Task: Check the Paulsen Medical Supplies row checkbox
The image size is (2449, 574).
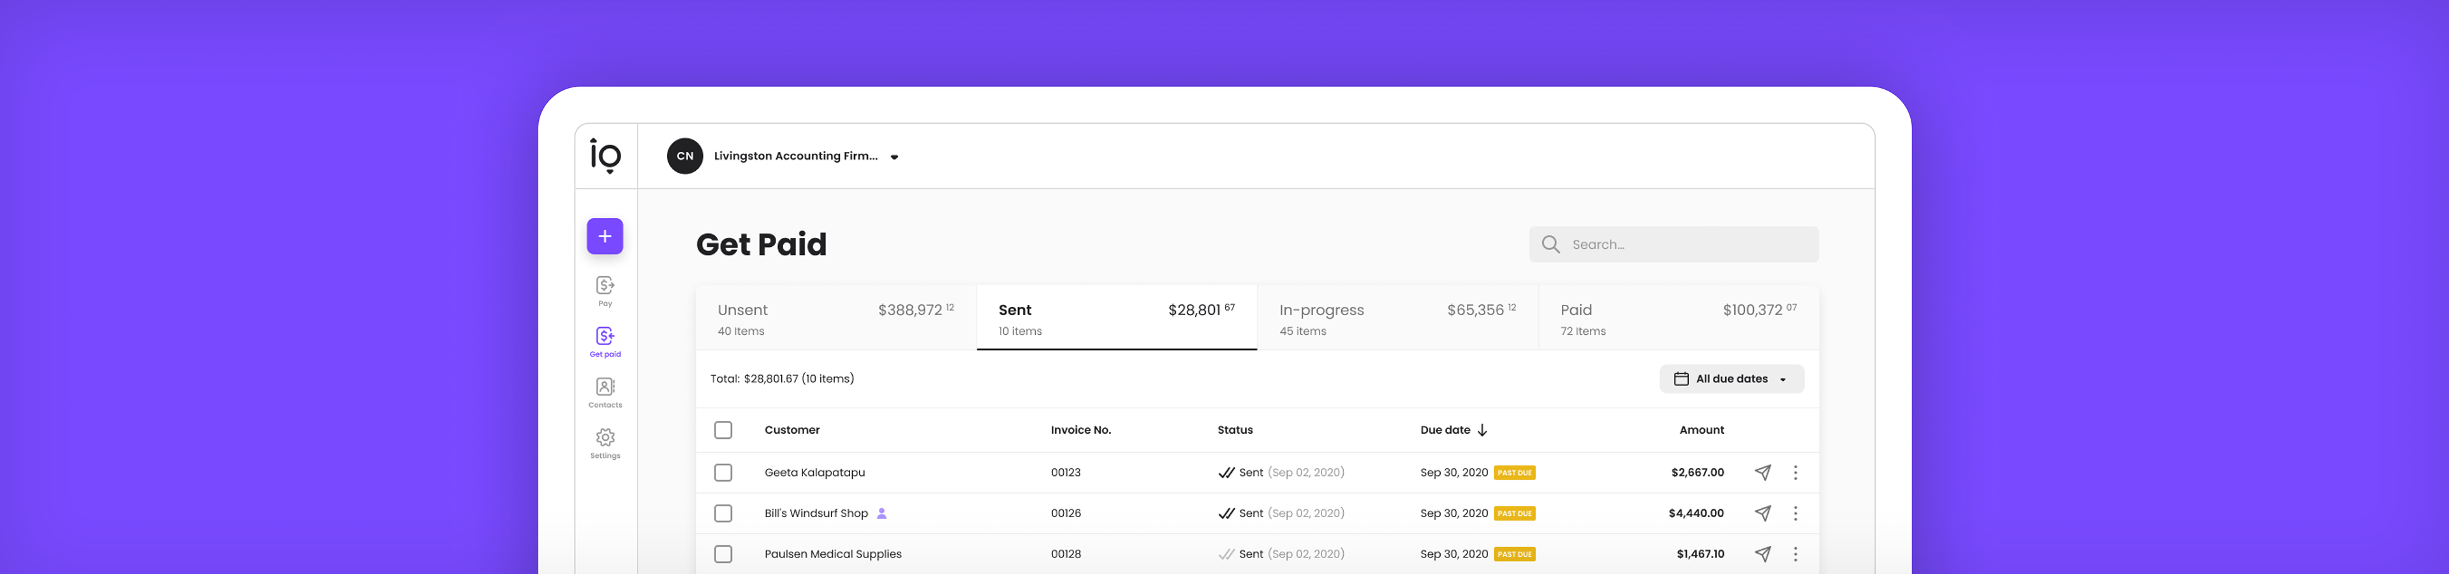Action: (x=723, y=554)
